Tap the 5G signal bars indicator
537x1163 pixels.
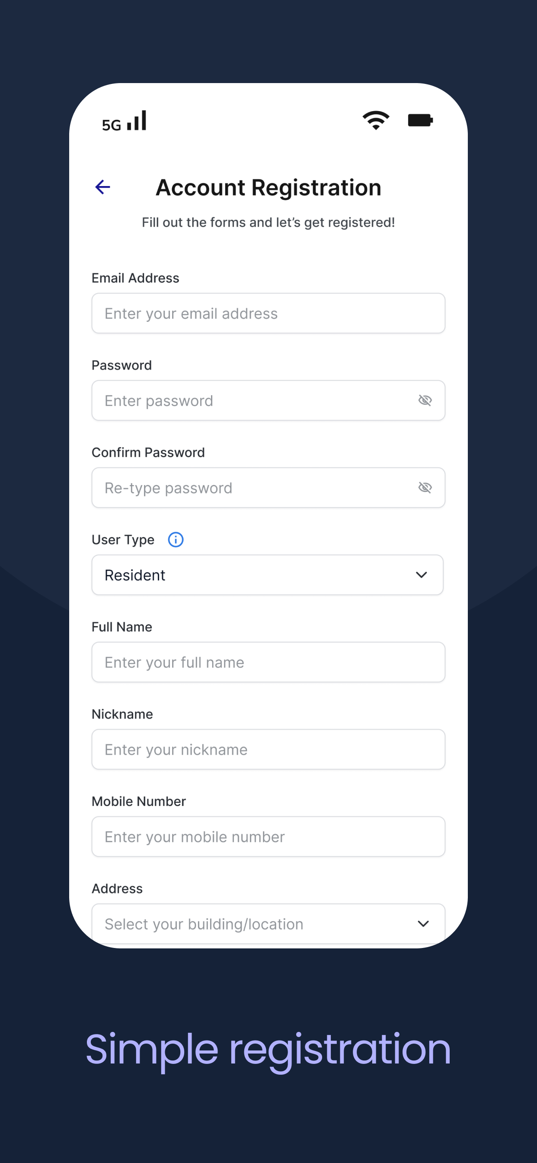tap(124, 121)
